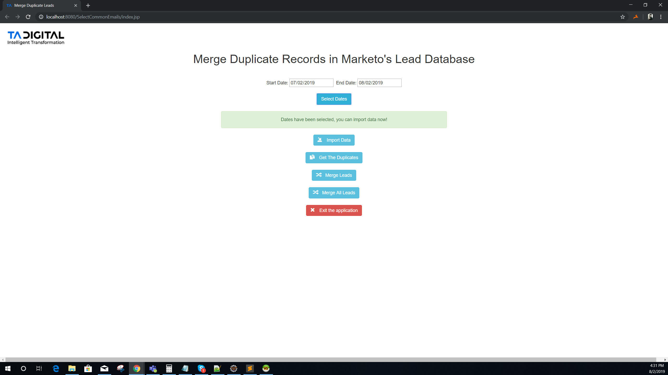Click the Import Data icon
Image resolution: width=668 pixels, height=375 pixels.
tap(320, 140)
